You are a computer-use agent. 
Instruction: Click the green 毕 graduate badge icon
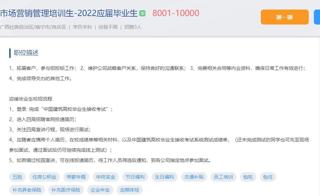coord(142,13)
